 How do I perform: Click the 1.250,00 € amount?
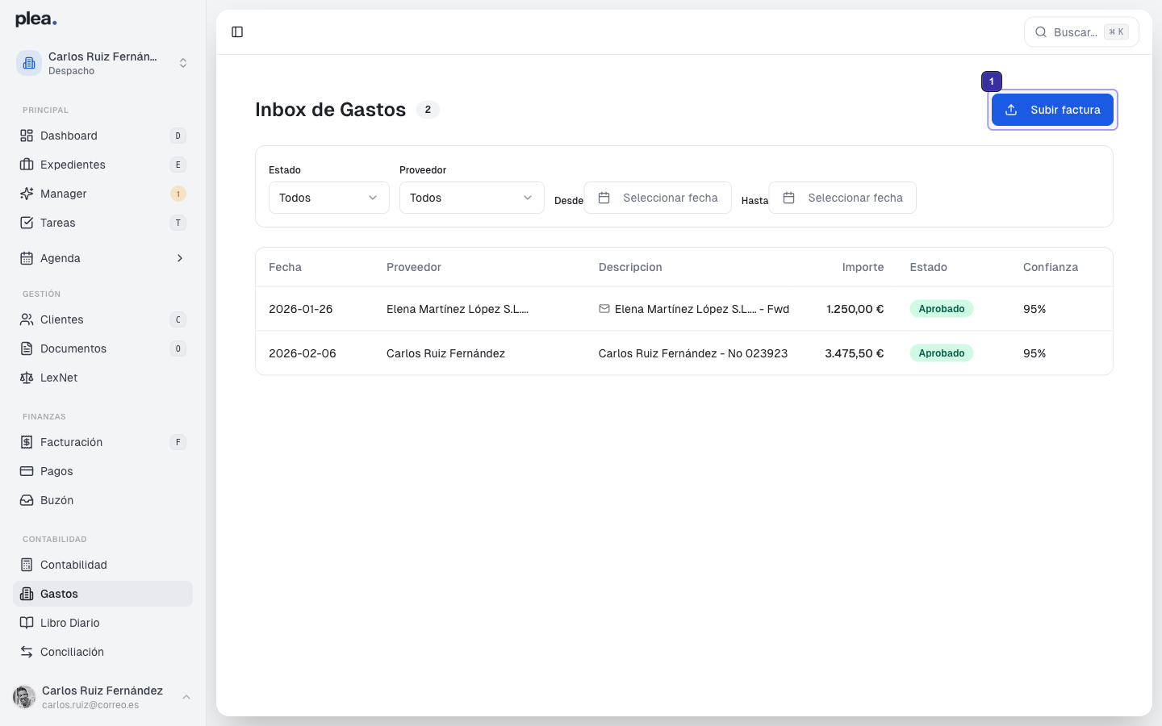(855, 309)
